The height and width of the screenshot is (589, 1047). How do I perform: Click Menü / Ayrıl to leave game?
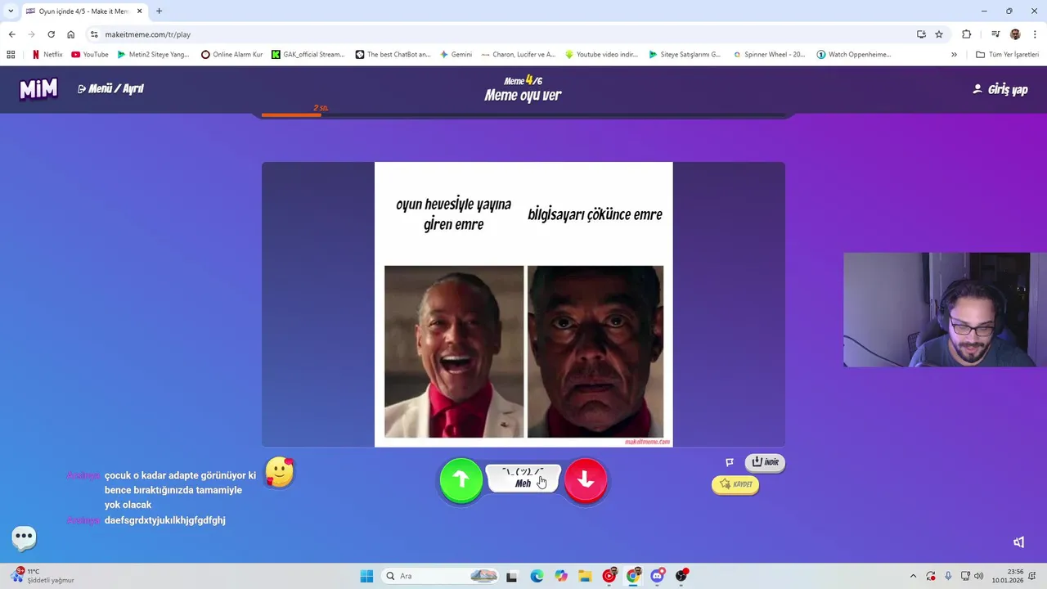(x=110, y=88)
